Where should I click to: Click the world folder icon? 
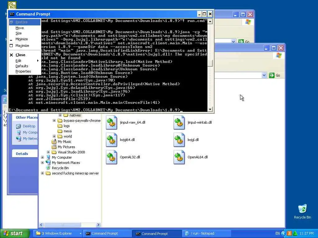[60, 136]
